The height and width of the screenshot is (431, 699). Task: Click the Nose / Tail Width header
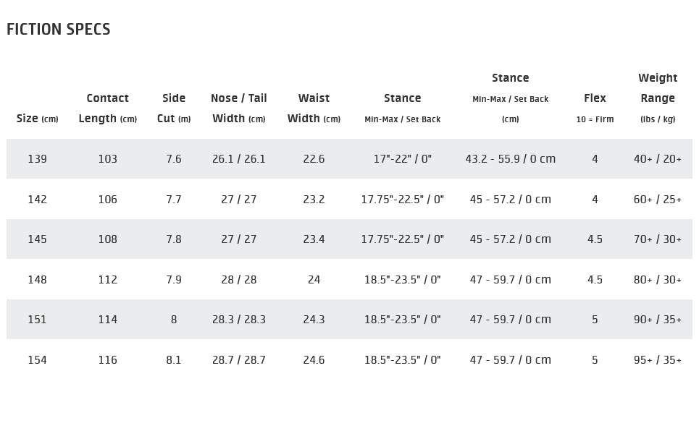(x=239, y=108)
